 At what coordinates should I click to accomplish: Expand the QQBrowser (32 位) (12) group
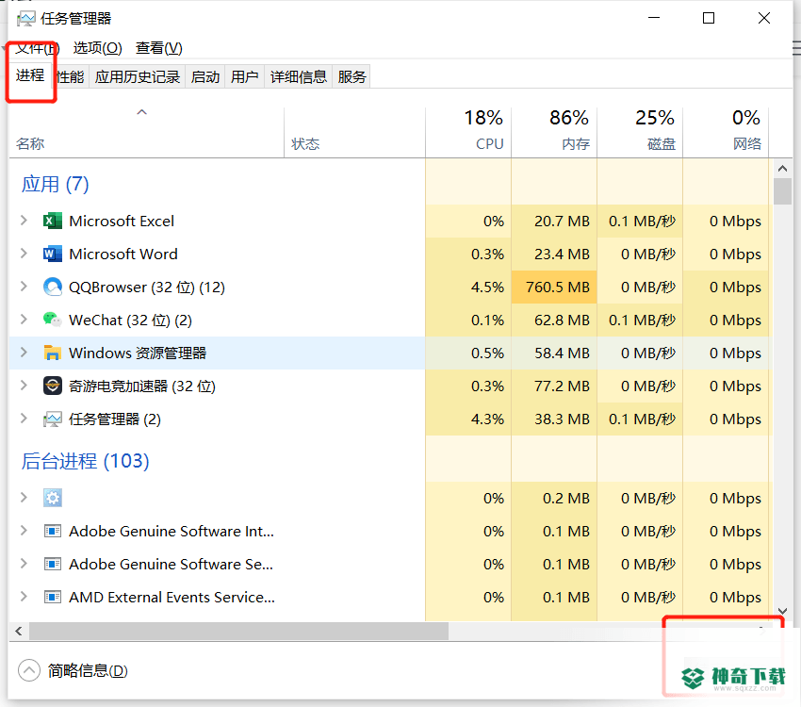pos(24,286)
